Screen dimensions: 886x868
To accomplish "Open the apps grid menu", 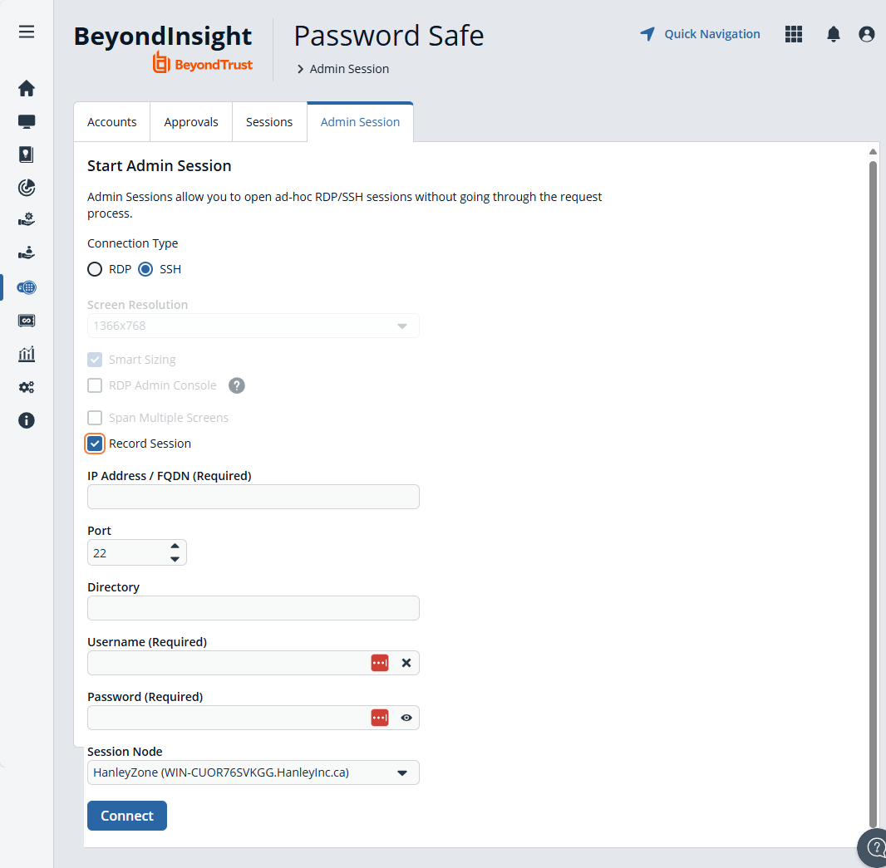I will pos(794,34).
